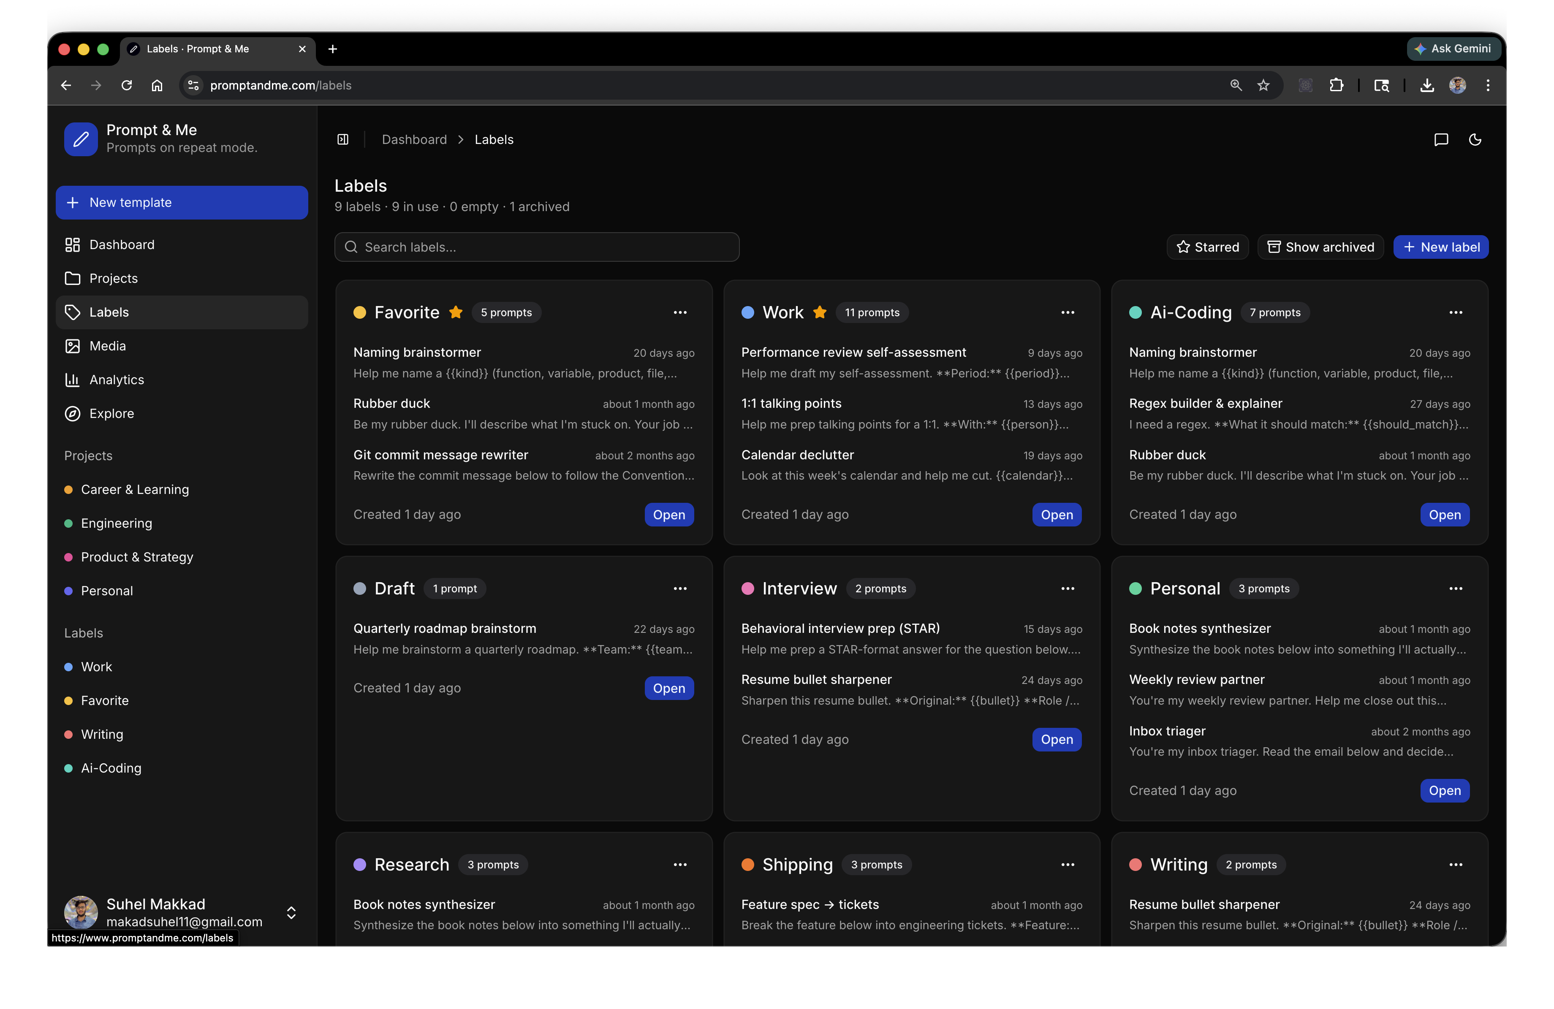Select Projects in the sidebar menu
Viewport: 1554px width, 1009px height.
(113, 279)
